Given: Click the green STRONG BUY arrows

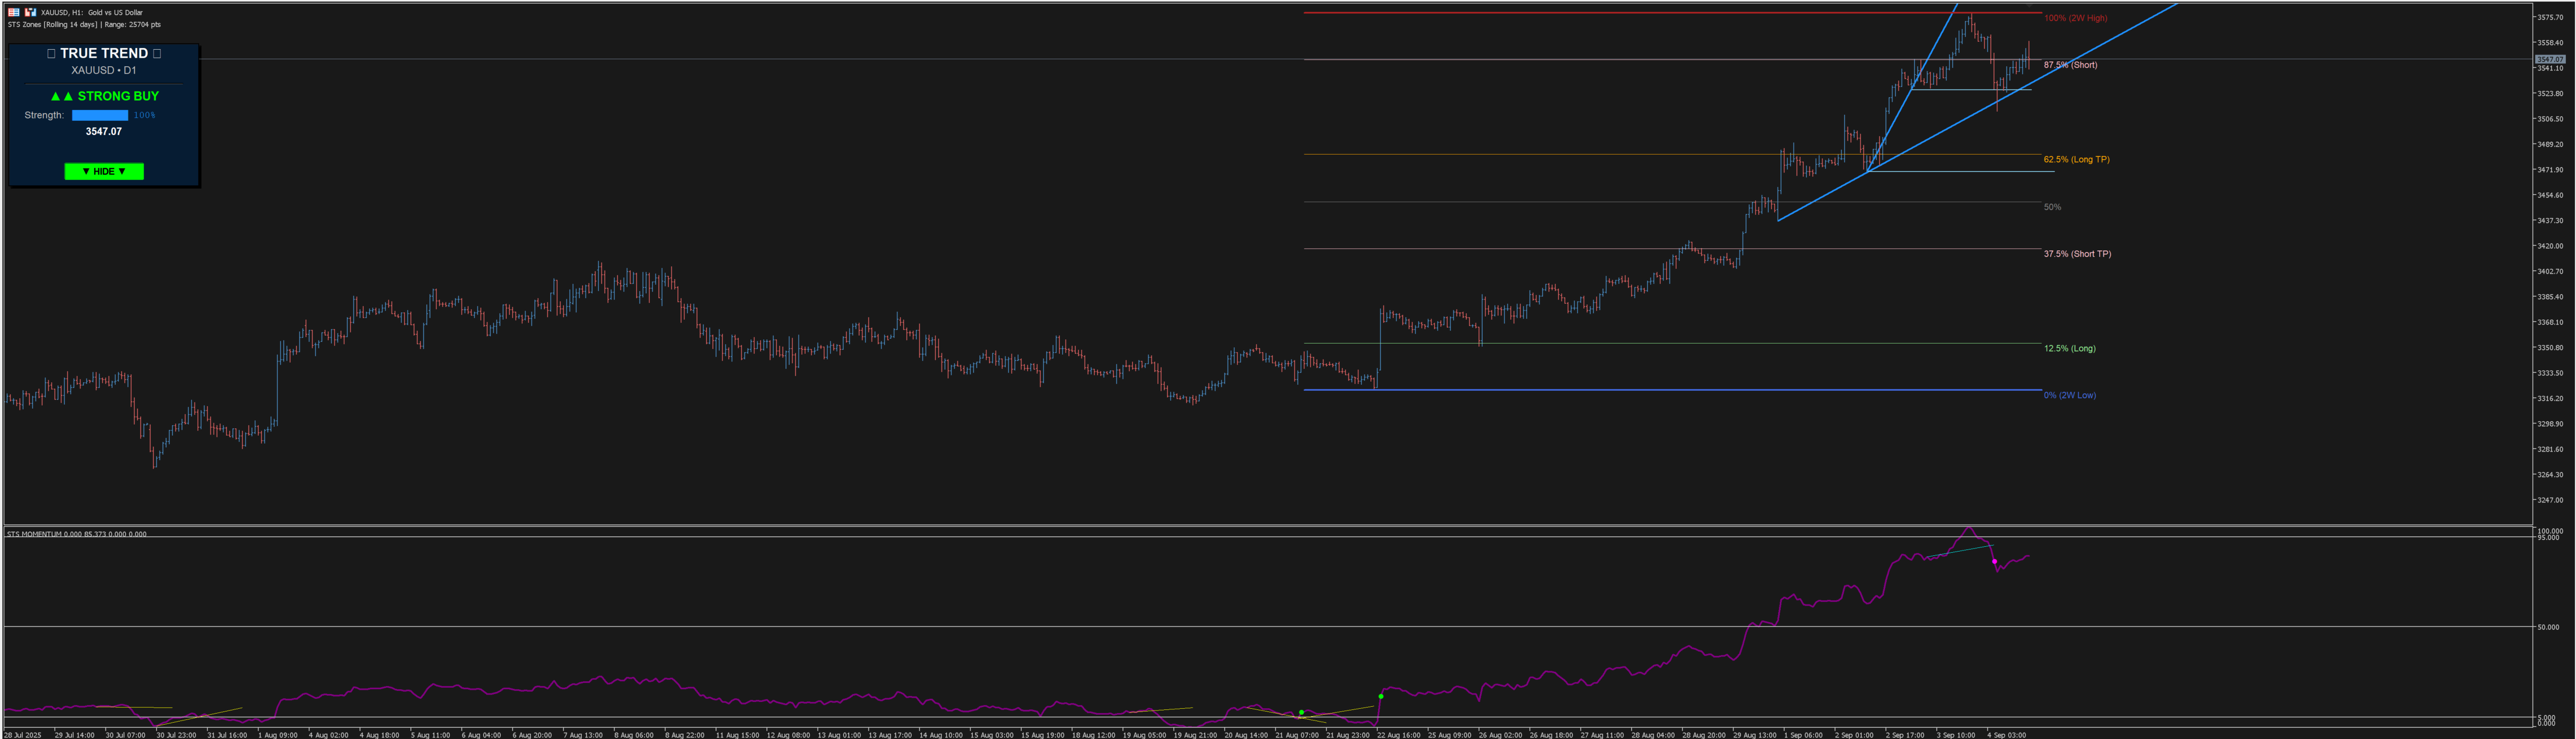Looking at the screenshot, I should (x=62, y=97).
